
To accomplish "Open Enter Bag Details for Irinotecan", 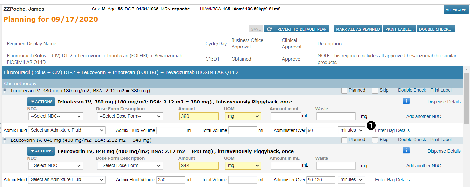I will click(392, 130).
